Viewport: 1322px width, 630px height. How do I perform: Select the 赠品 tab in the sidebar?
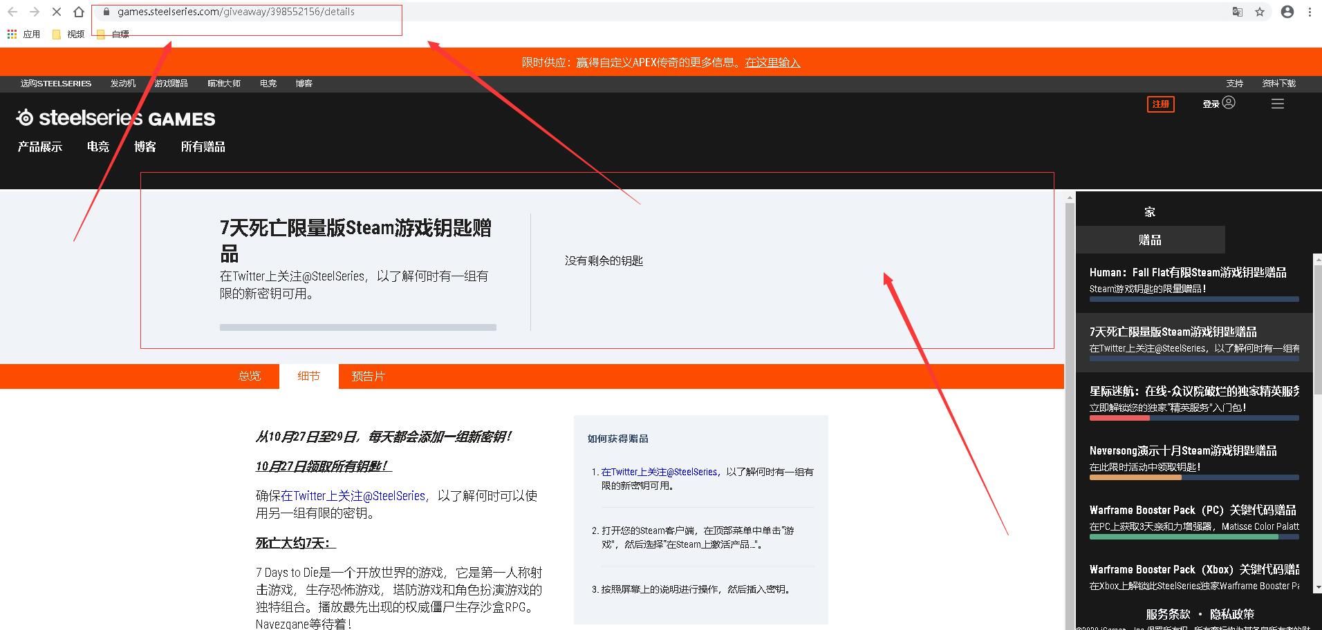click(1150, 240)
